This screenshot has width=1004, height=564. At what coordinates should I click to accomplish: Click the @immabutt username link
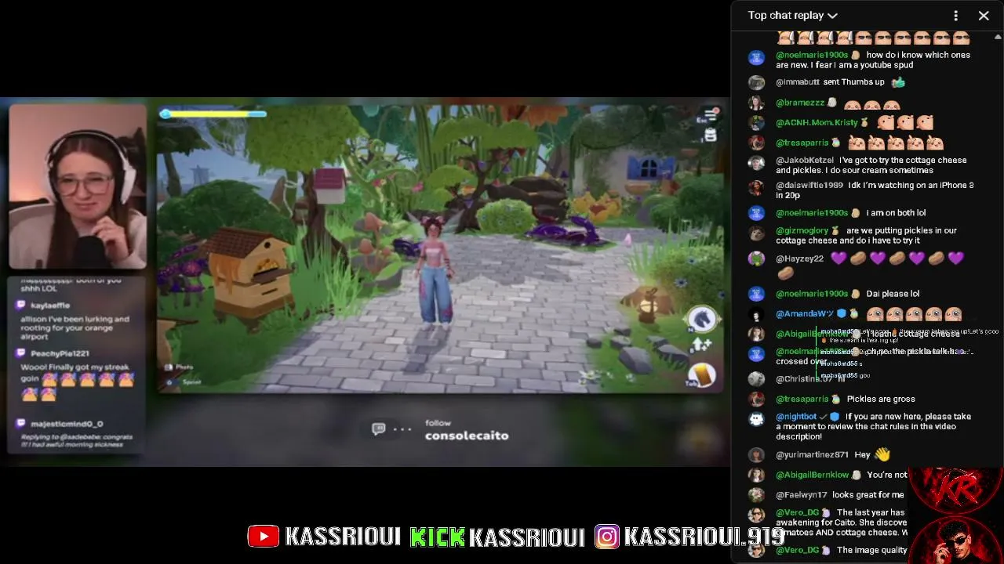point(798,82)
